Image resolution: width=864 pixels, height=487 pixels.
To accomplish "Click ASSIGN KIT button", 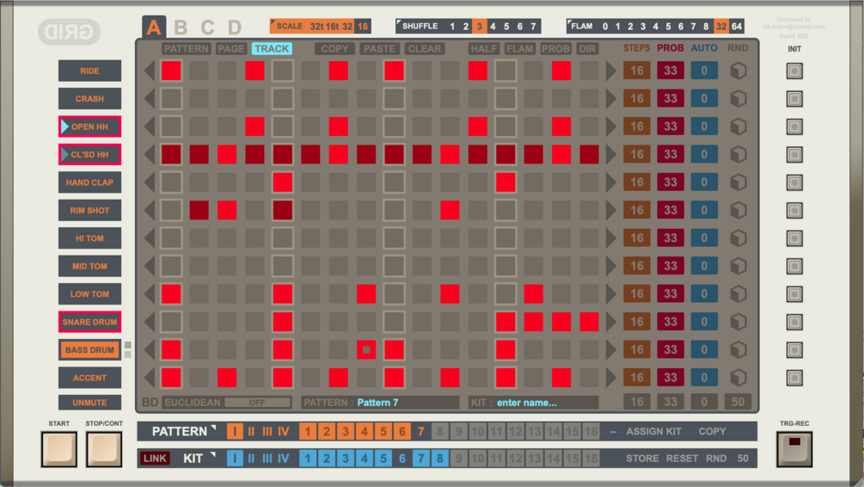I will 653,431.
